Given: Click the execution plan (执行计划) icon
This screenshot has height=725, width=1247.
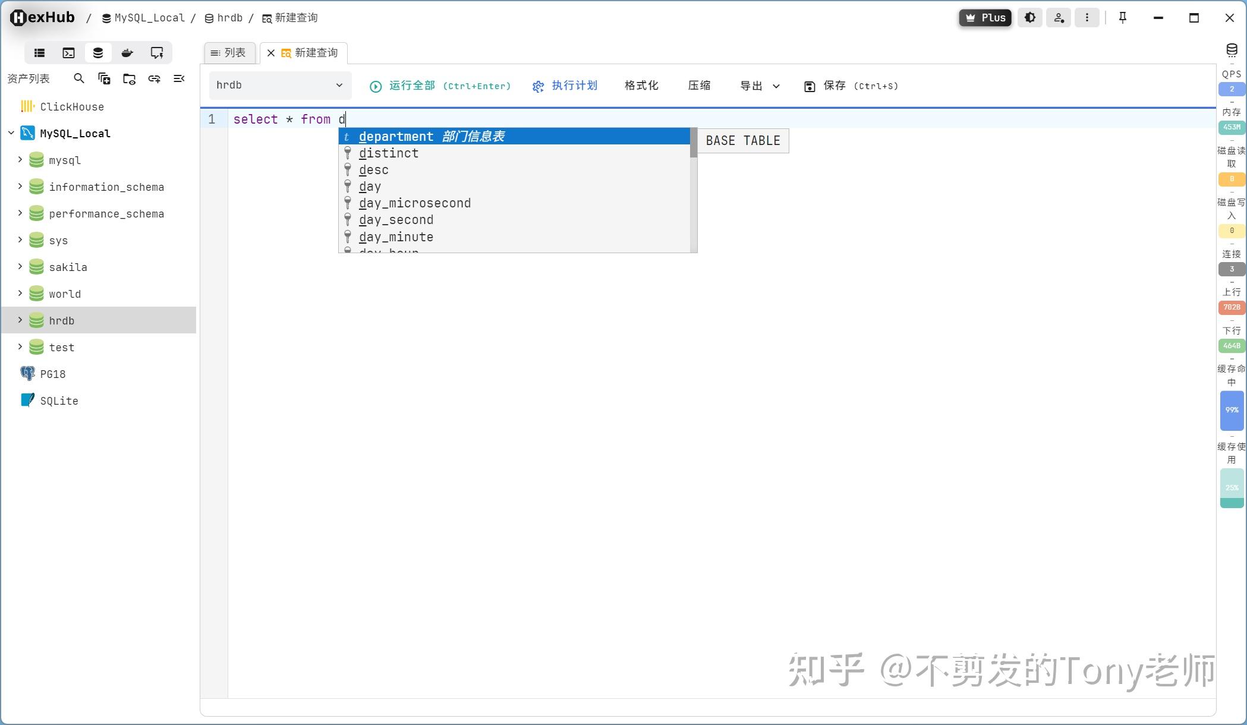Looking at the screenshot, I should pos(538,86).
